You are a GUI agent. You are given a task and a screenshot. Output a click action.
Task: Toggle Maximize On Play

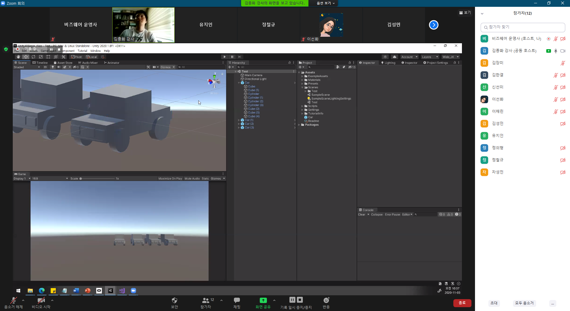click(170, 179)
